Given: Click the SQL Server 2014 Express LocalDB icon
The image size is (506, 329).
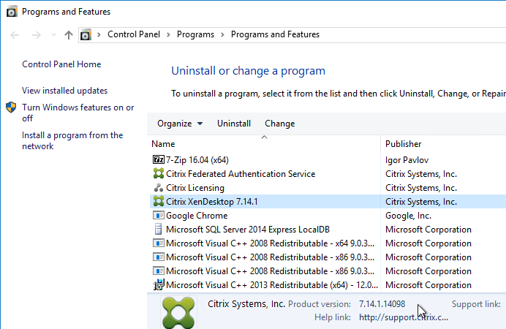Looking at the screenshot, I should 159,229.
